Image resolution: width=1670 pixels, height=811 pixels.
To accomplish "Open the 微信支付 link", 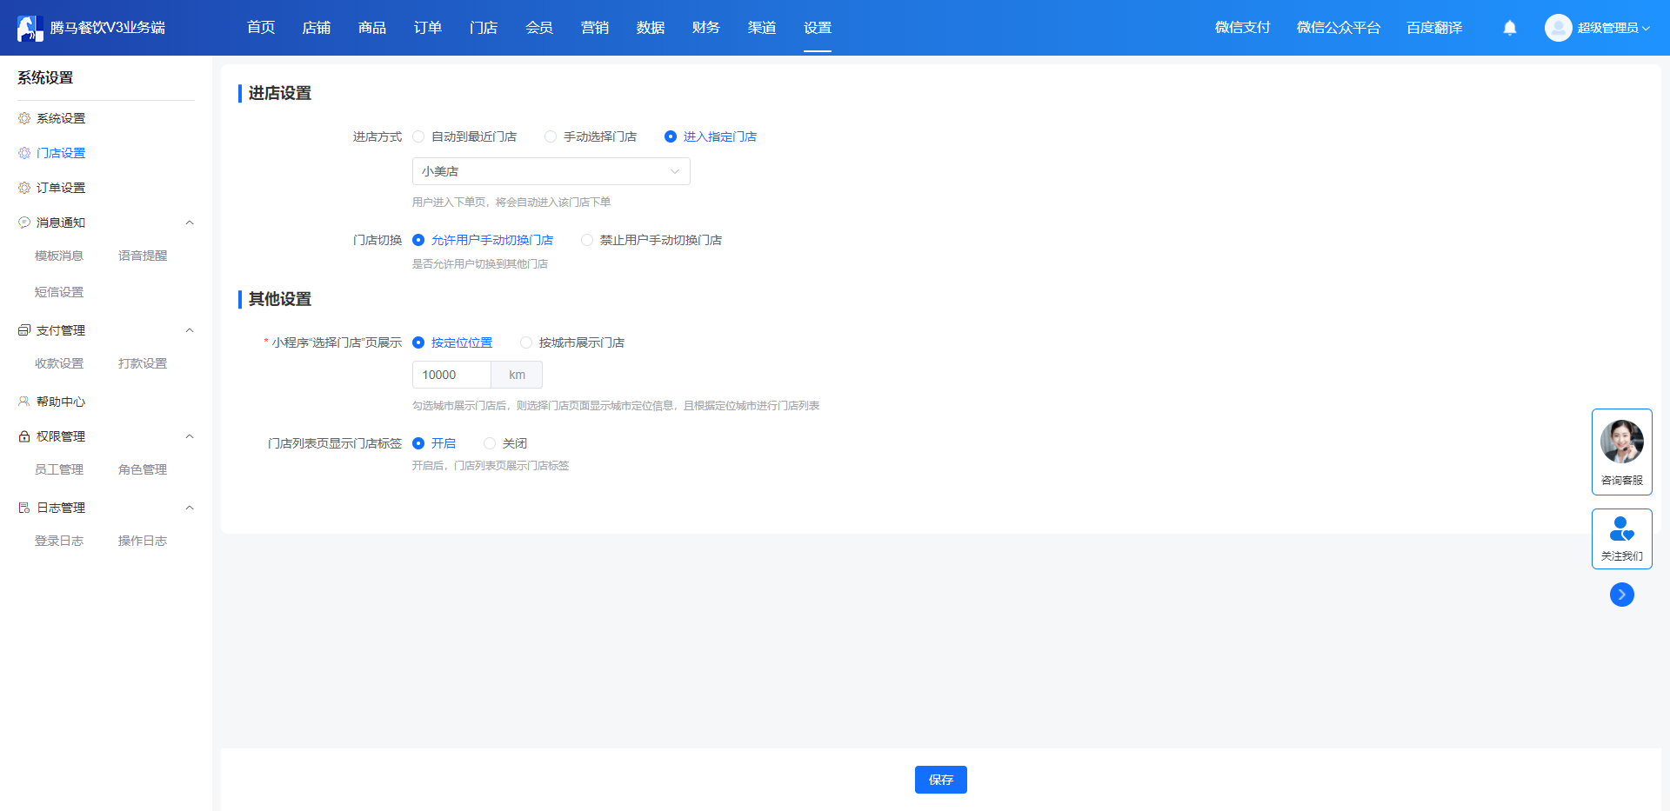I will click(1242, 28).
